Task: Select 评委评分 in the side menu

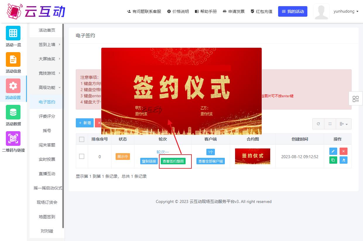Action: click(x=47, y=116)
